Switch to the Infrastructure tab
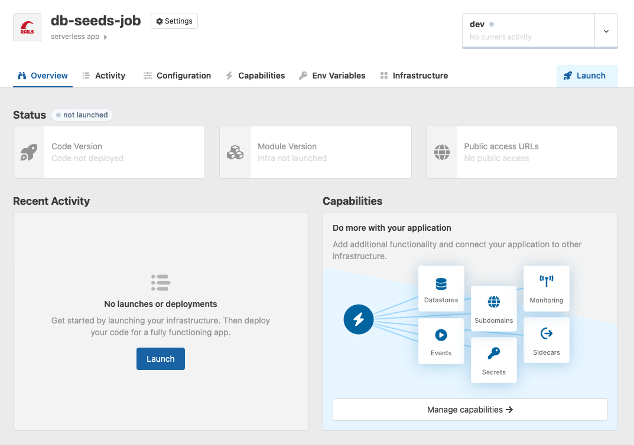Image resolution: width=634 pixels, height=445 pixels. [x=414, y=76]
